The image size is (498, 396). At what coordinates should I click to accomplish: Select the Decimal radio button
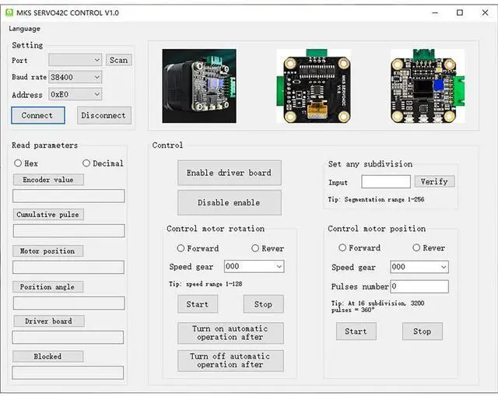(x=86, y=163)
